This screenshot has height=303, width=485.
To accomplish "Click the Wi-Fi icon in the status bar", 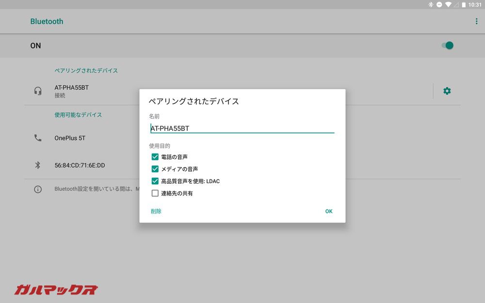I will click(x=448, y=4).
